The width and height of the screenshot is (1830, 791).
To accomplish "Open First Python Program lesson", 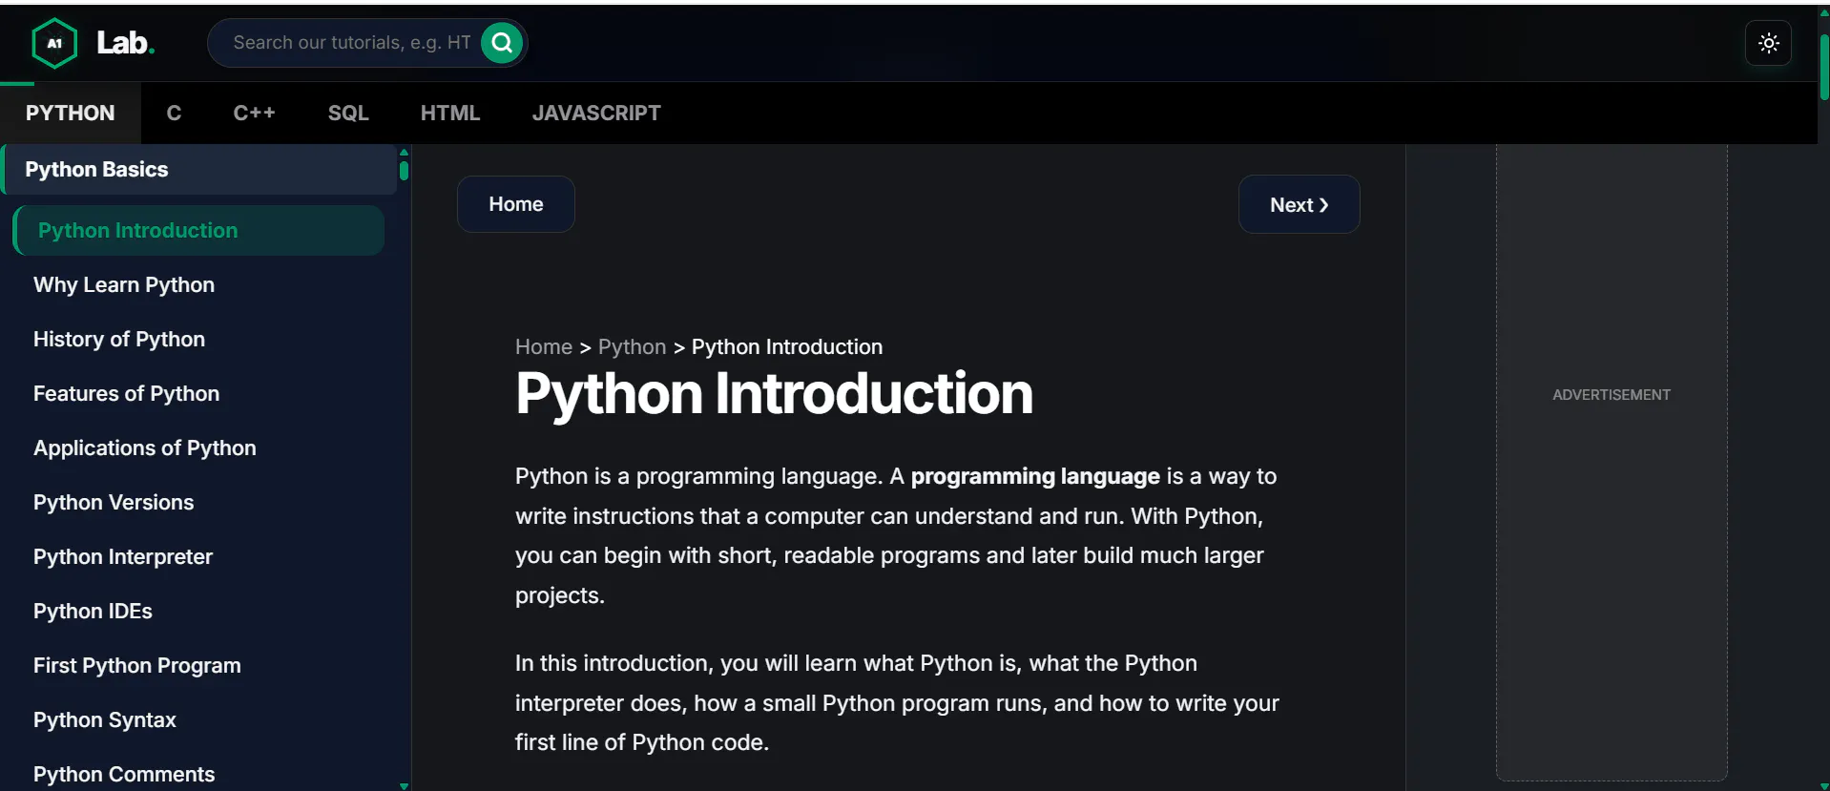I will click(136, 666).
